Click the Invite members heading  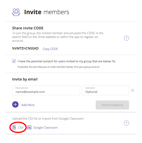pyautogui.click(x=47, y=12)
